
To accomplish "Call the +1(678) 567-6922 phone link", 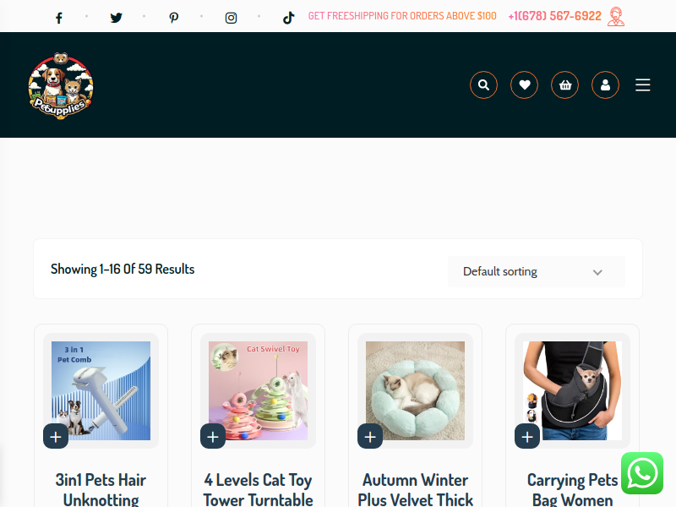I will coord(554,16).
